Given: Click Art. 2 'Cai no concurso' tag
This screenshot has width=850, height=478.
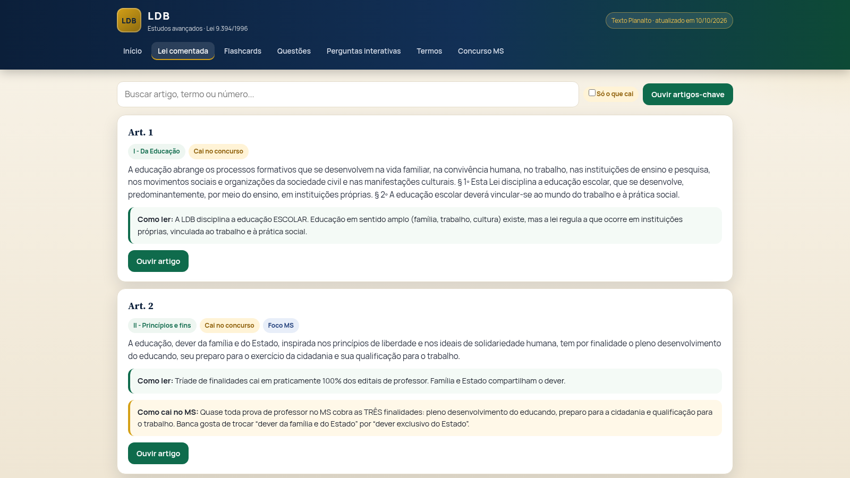Looking at the screenshot, I should (229, 326).
